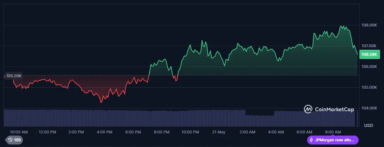
Task: Click the 8:00 AM time label
Action: pos(333,132)
